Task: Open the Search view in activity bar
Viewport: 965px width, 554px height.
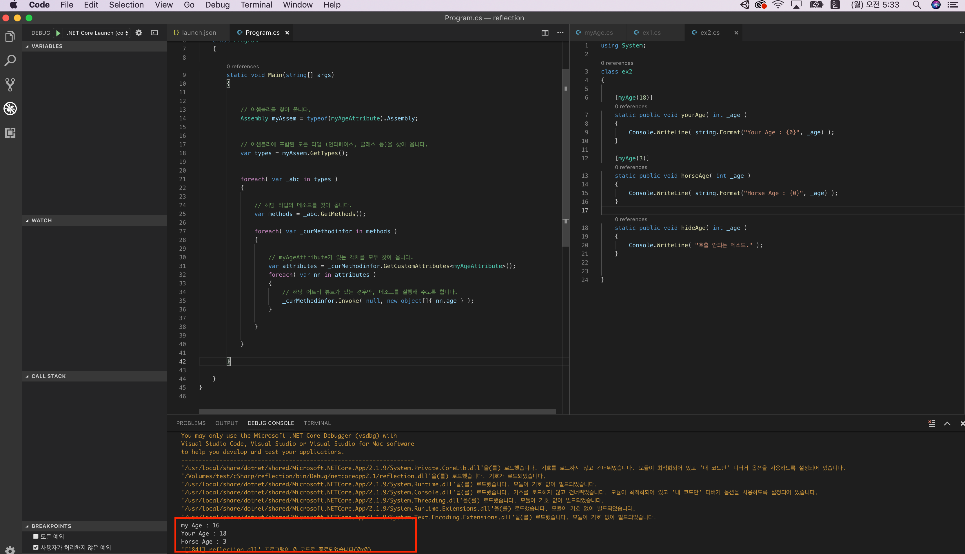Action: pos(10,60)
